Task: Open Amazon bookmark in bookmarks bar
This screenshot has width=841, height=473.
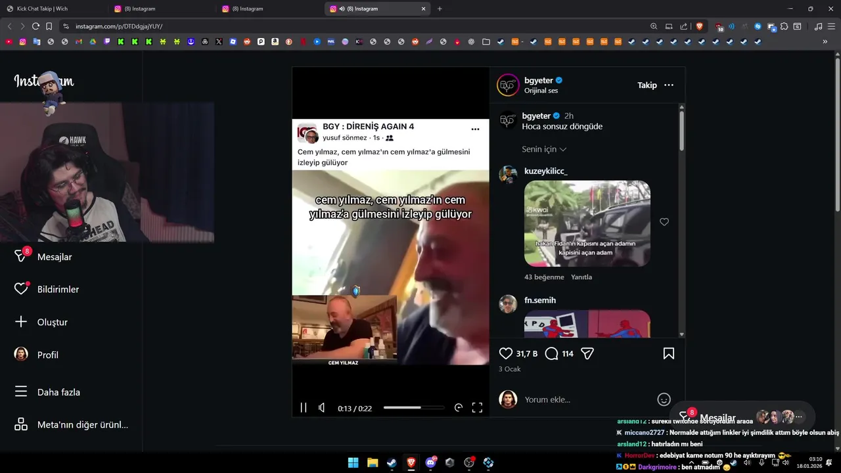Action: click(x=275, y=41)
